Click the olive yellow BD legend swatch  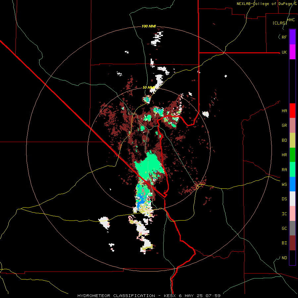tap(292, 140)
